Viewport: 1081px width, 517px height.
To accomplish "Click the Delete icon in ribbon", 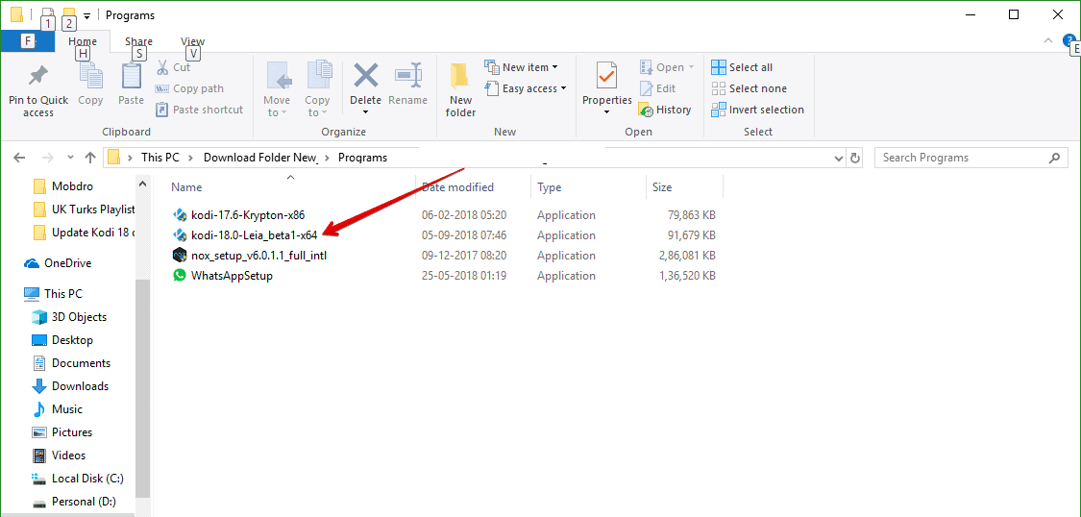I will [x=365, y=77].
